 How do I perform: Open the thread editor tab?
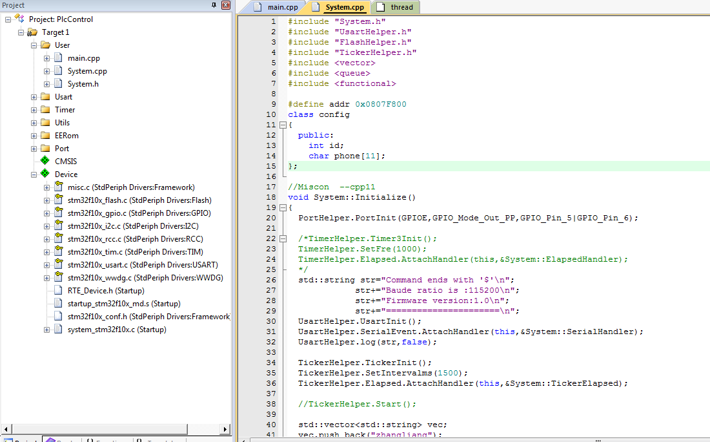(395, 7)
